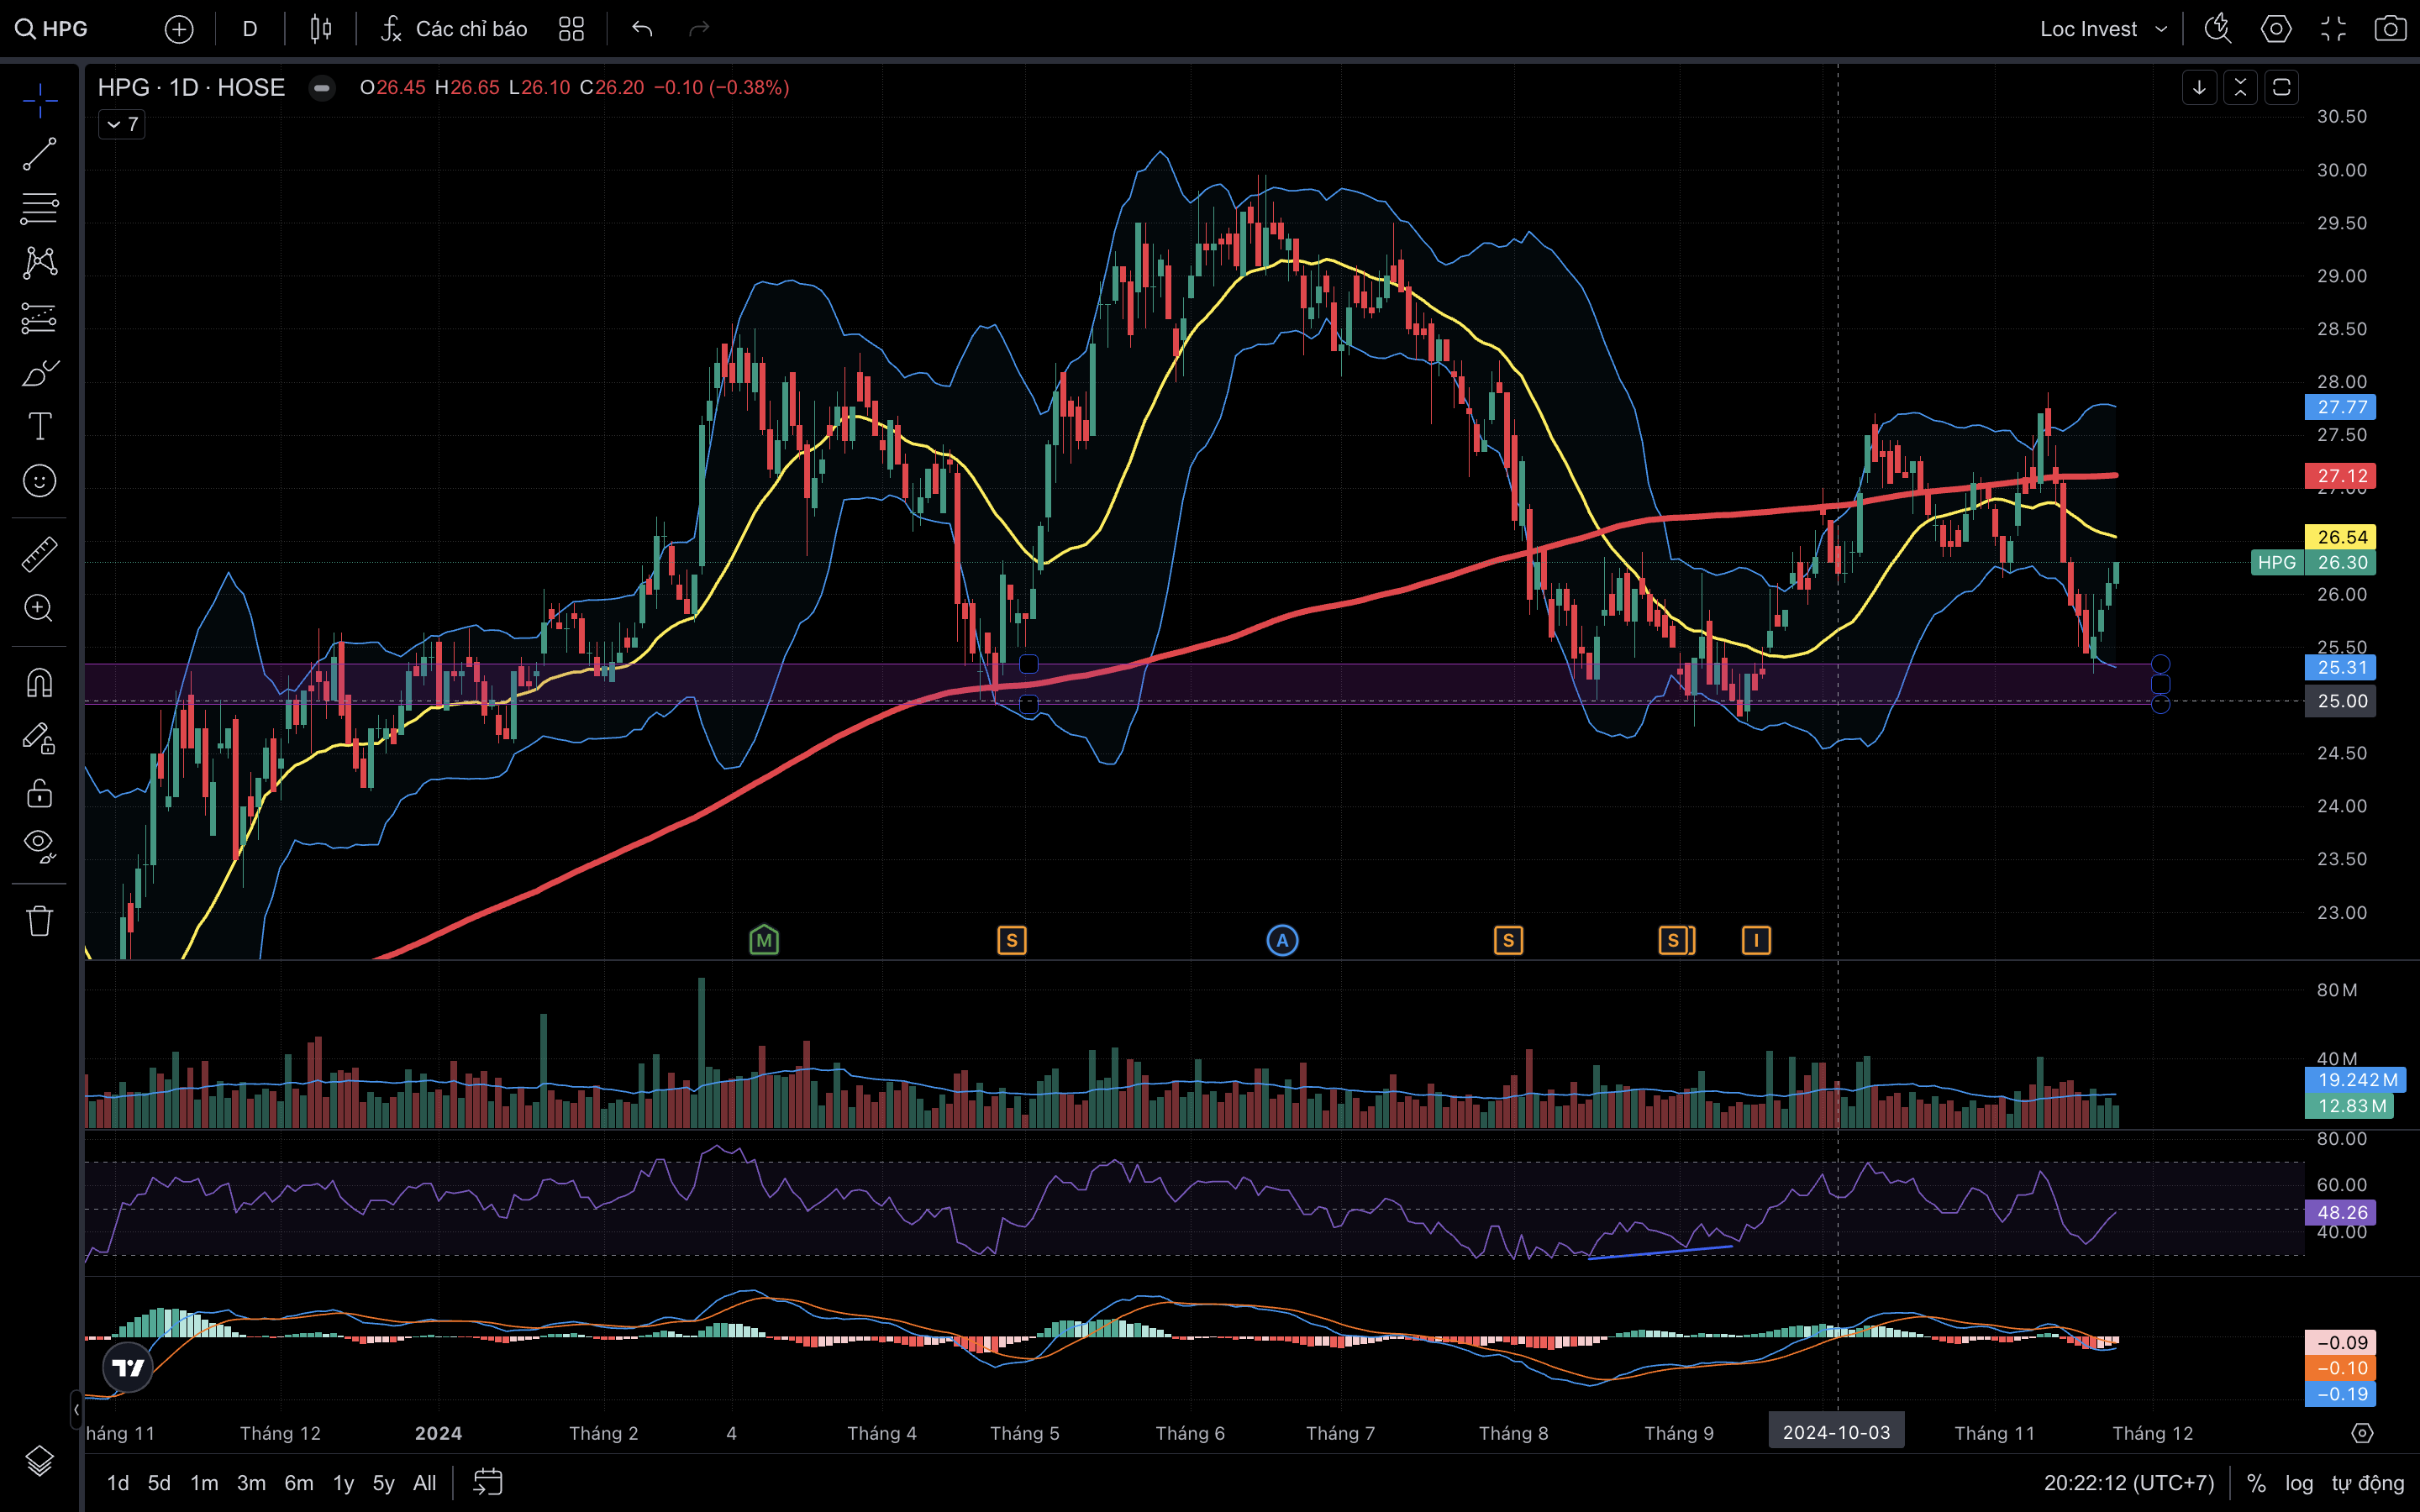Delete drawings with trash icon
This screenshot has width=2420, height=1512.
click(39, 920)
